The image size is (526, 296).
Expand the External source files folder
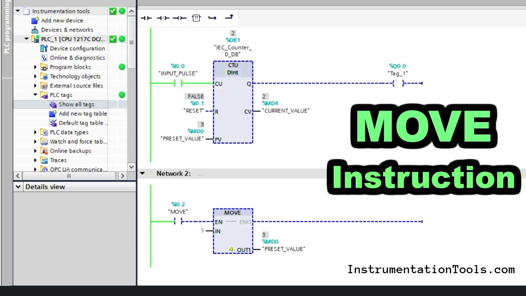click(x=35, y=86)
